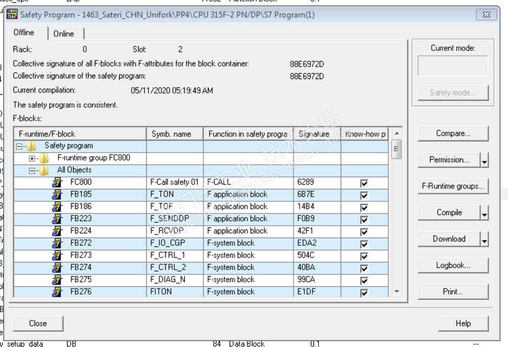Select symbolic name F_DIAG_N
508x347 pixels.
pos(167,280)
